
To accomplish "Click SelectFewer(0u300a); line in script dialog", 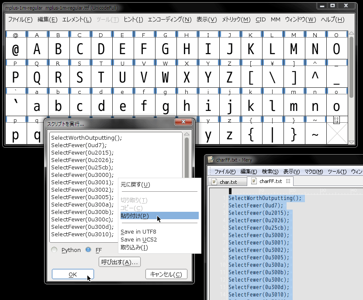I will click(83, 204).
